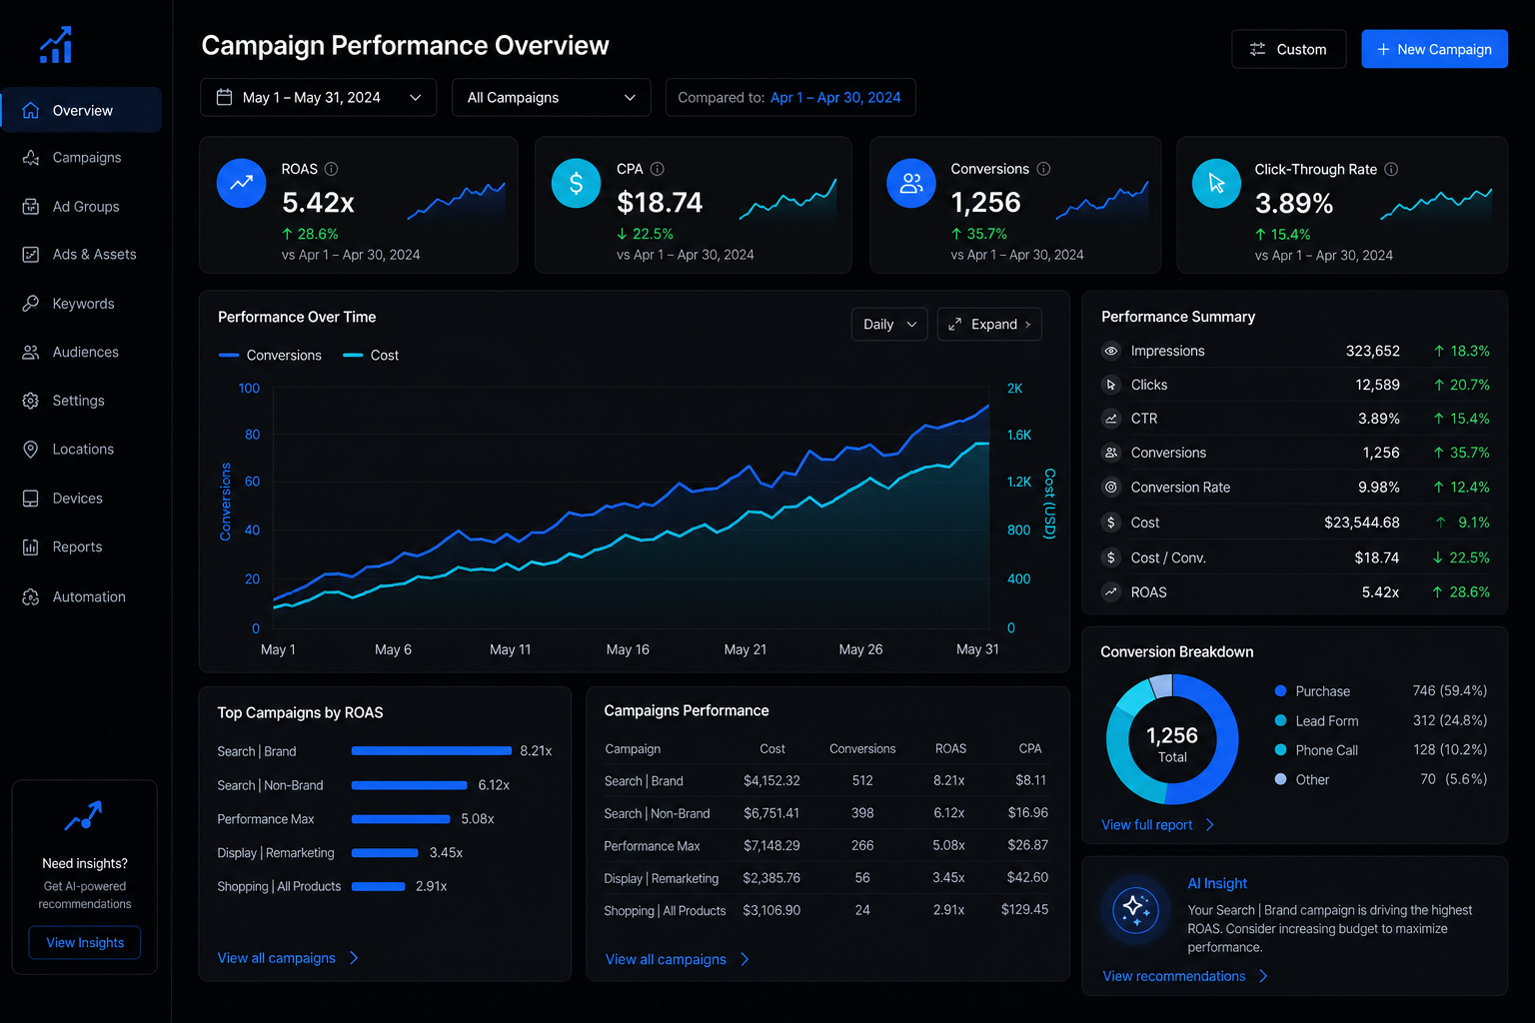This screenshot has width=1535, height=1023.
Task: Click the Performance Max ROAS bar
Action: coord(401,819)
